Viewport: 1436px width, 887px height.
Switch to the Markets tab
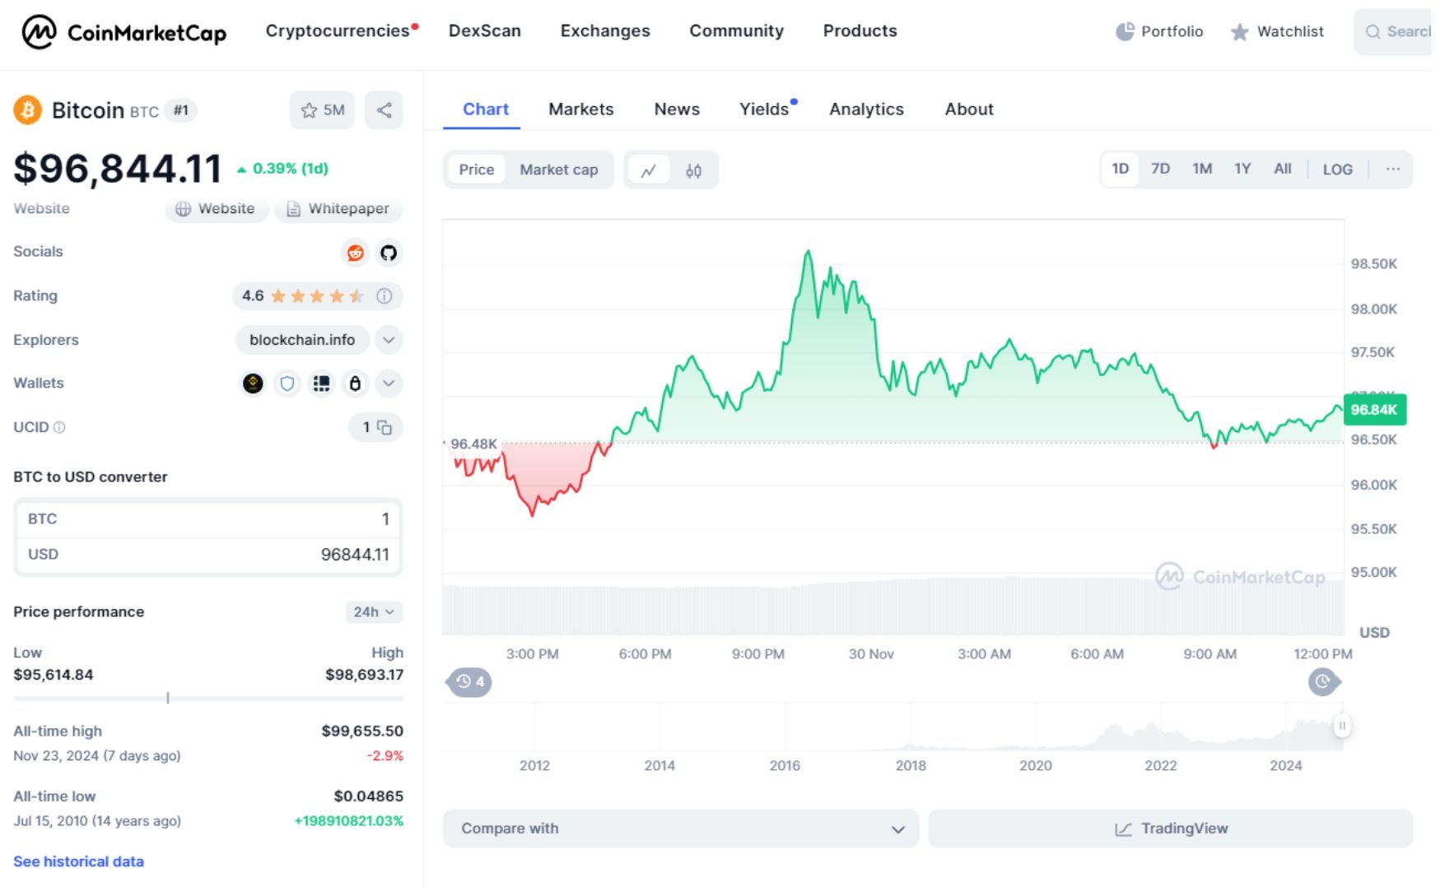[x=580, y=109]
